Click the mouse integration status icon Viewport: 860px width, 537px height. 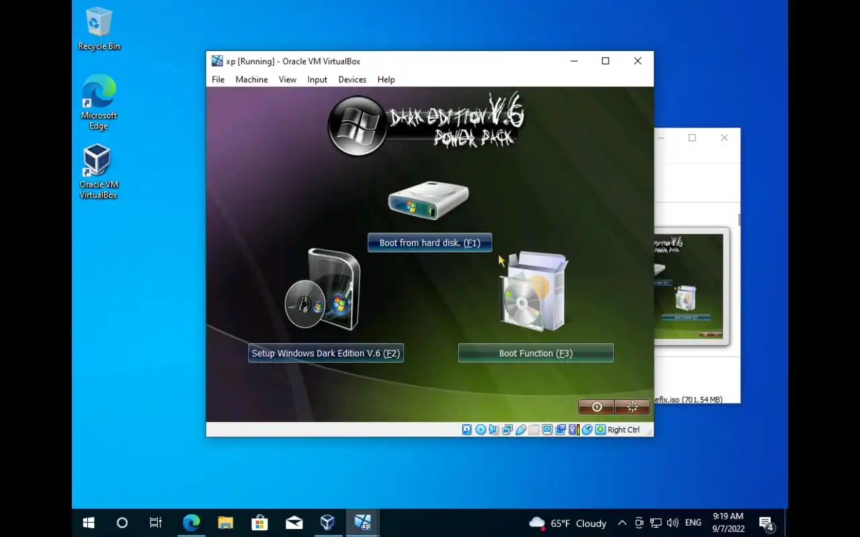click(x=587, y=430)
